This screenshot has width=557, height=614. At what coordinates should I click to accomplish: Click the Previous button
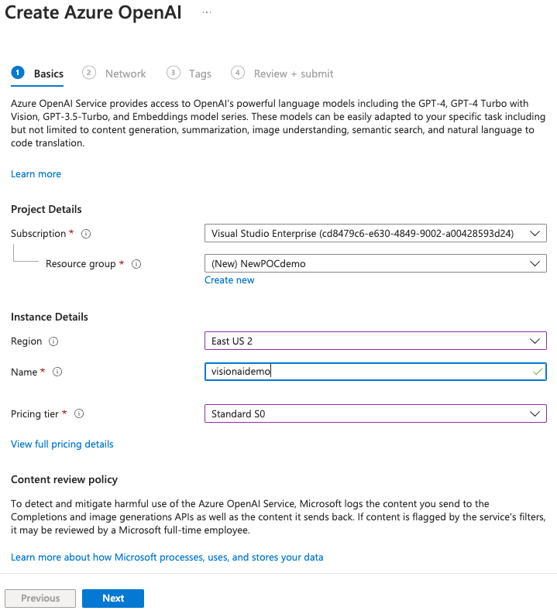click(x=40, y=598)
